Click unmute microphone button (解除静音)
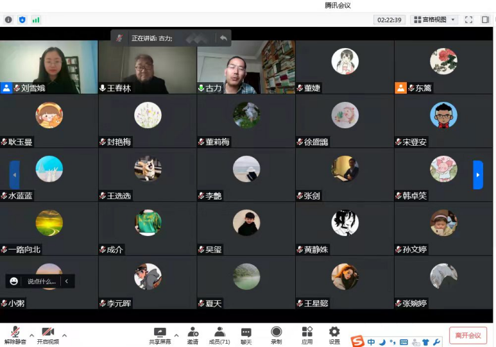The height and width of the screenshot is (347, 496). coord(15,335)
